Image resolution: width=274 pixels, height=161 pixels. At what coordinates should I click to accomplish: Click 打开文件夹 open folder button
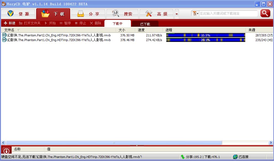(x=30, y=23)
